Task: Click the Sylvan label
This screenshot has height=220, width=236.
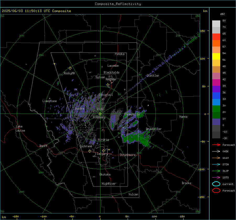Action: (100, 77)
